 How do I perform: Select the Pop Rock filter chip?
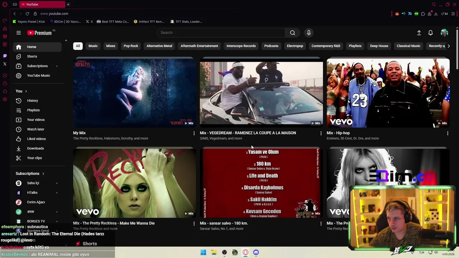(x=131, y=46)
